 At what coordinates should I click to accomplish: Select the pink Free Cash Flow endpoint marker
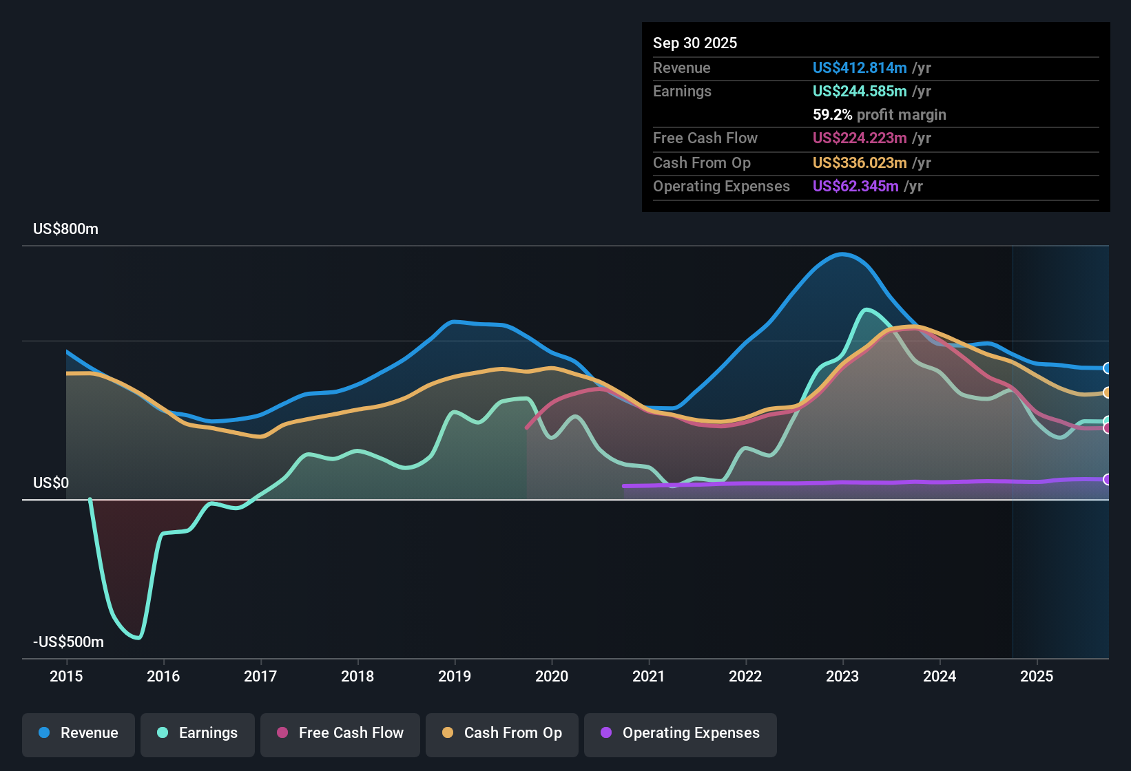(x=1108, y=429)
